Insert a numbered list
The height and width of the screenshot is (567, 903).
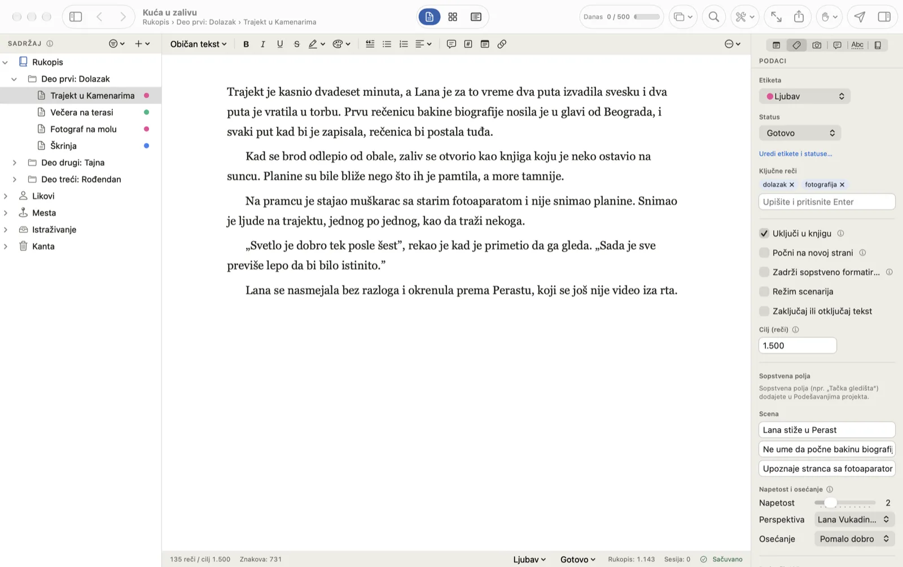coord(404,44)
